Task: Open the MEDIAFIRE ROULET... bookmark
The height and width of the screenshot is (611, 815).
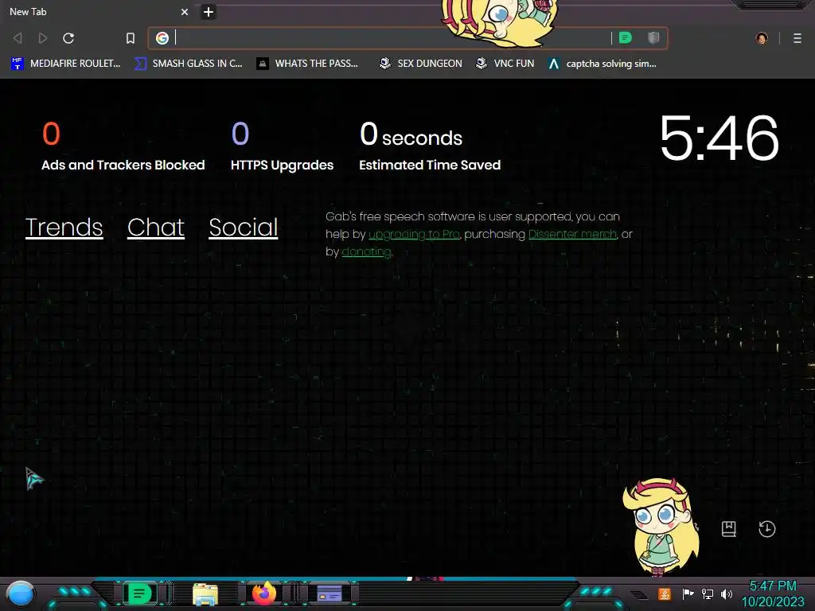Action: point(65,64)
